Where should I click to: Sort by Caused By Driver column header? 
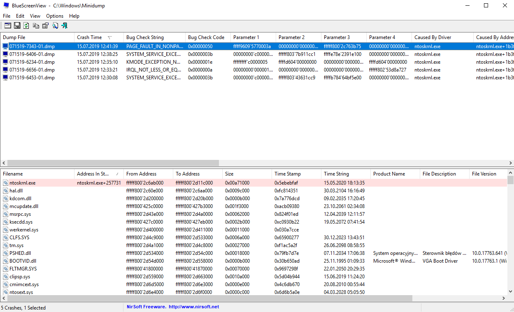click(442, 37)
